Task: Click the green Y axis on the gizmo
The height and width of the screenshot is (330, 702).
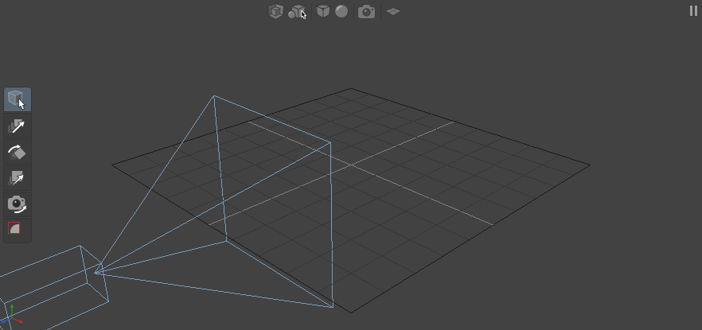Action: (12, 309)
